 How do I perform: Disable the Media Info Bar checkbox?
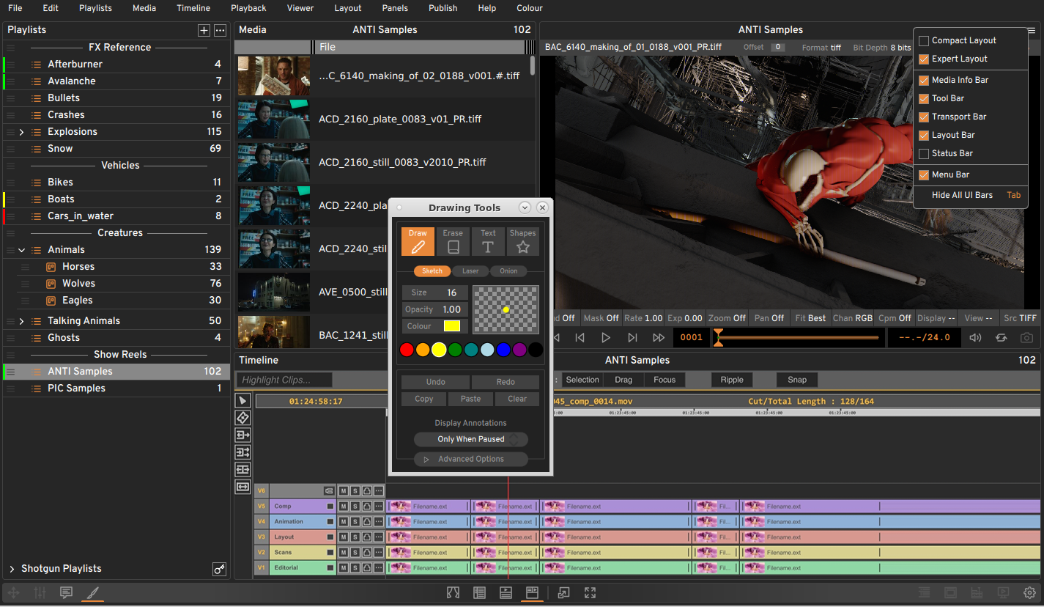[x=924, y=80]
